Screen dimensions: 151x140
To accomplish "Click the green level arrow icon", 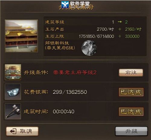I will [x=120, y=22].
